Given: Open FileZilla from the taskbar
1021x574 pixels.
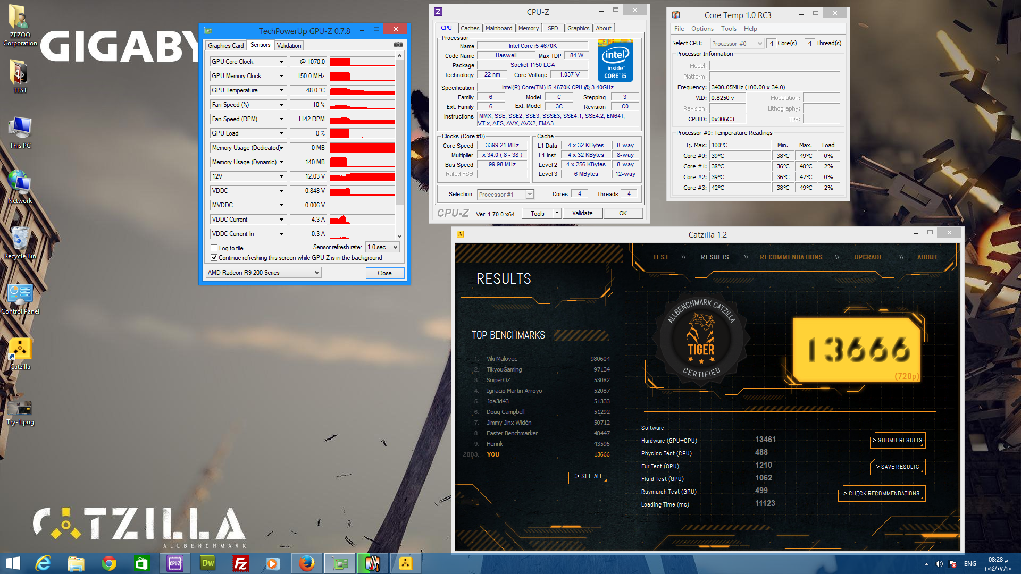Looking at the screenshot, I should [x=241, y=563].
